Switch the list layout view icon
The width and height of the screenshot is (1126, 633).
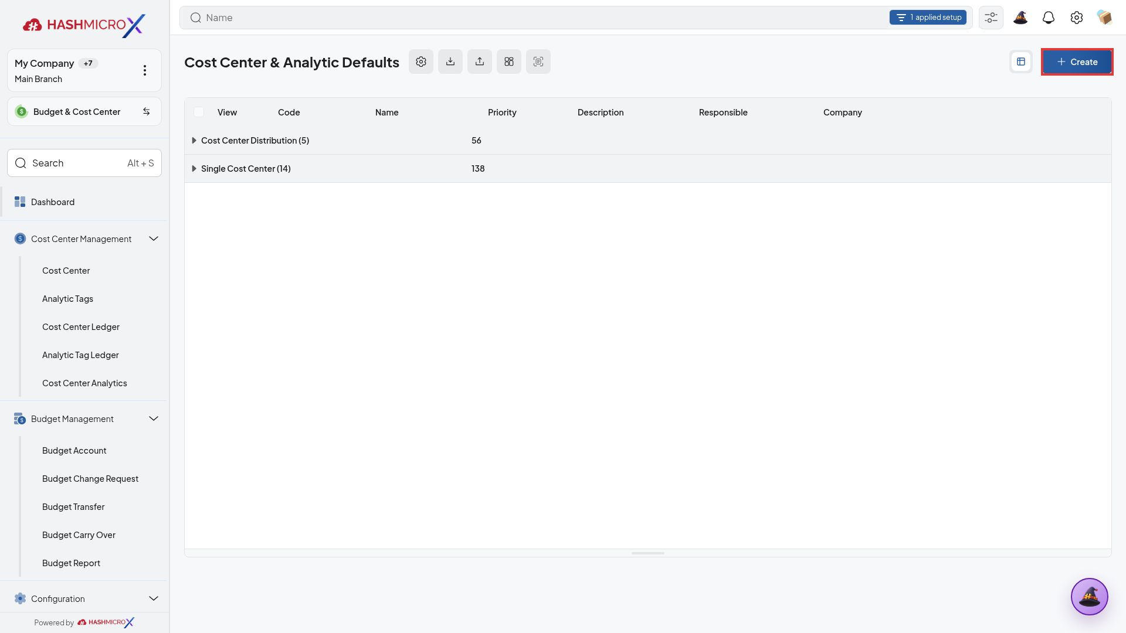coord(1021,62)
